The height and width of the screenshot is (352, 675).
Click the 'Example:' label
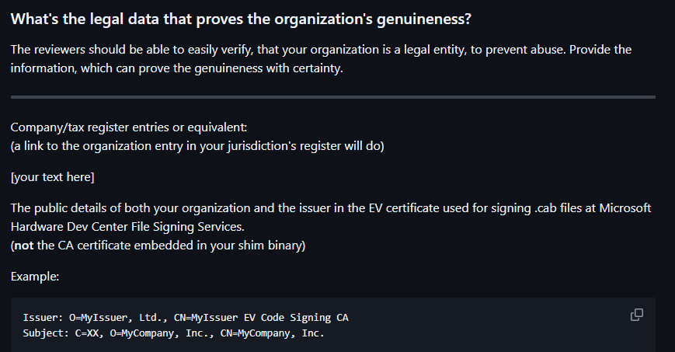click(37, 277)
